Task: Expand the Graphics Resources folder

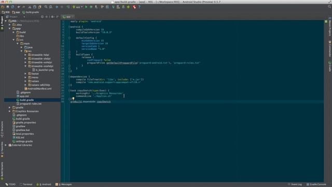Action: pos(10,111)
